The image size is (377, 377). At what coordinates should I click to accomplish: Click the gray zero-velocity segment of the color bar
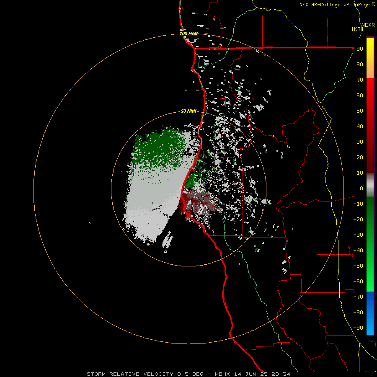[370, 186]
